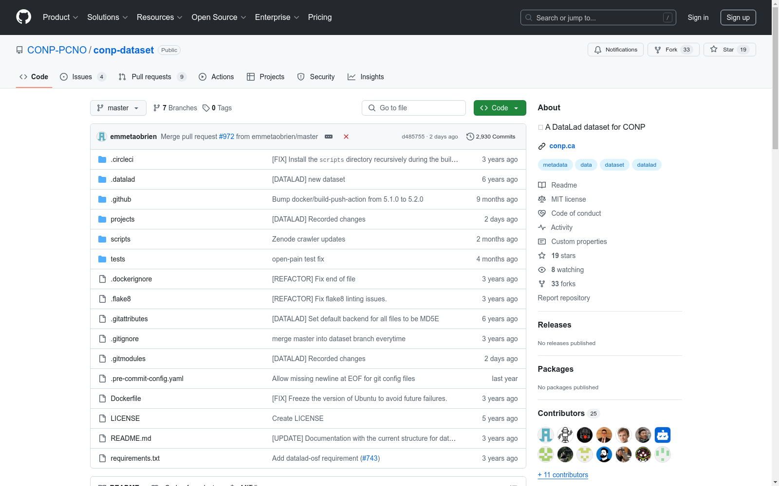The width and height of the screenshot is (779, 486).
Task: Open the Product dropdown menu
Action: click(x=60, y=17)
